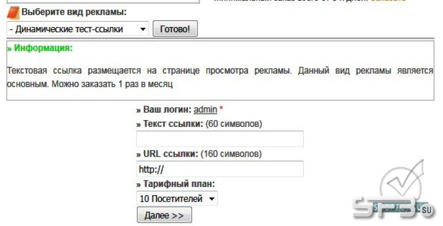This screenshot has height=226, width=443.
Task: Open the 10 Посетителей tariff plan dropdown
Action: pos(177,199)
